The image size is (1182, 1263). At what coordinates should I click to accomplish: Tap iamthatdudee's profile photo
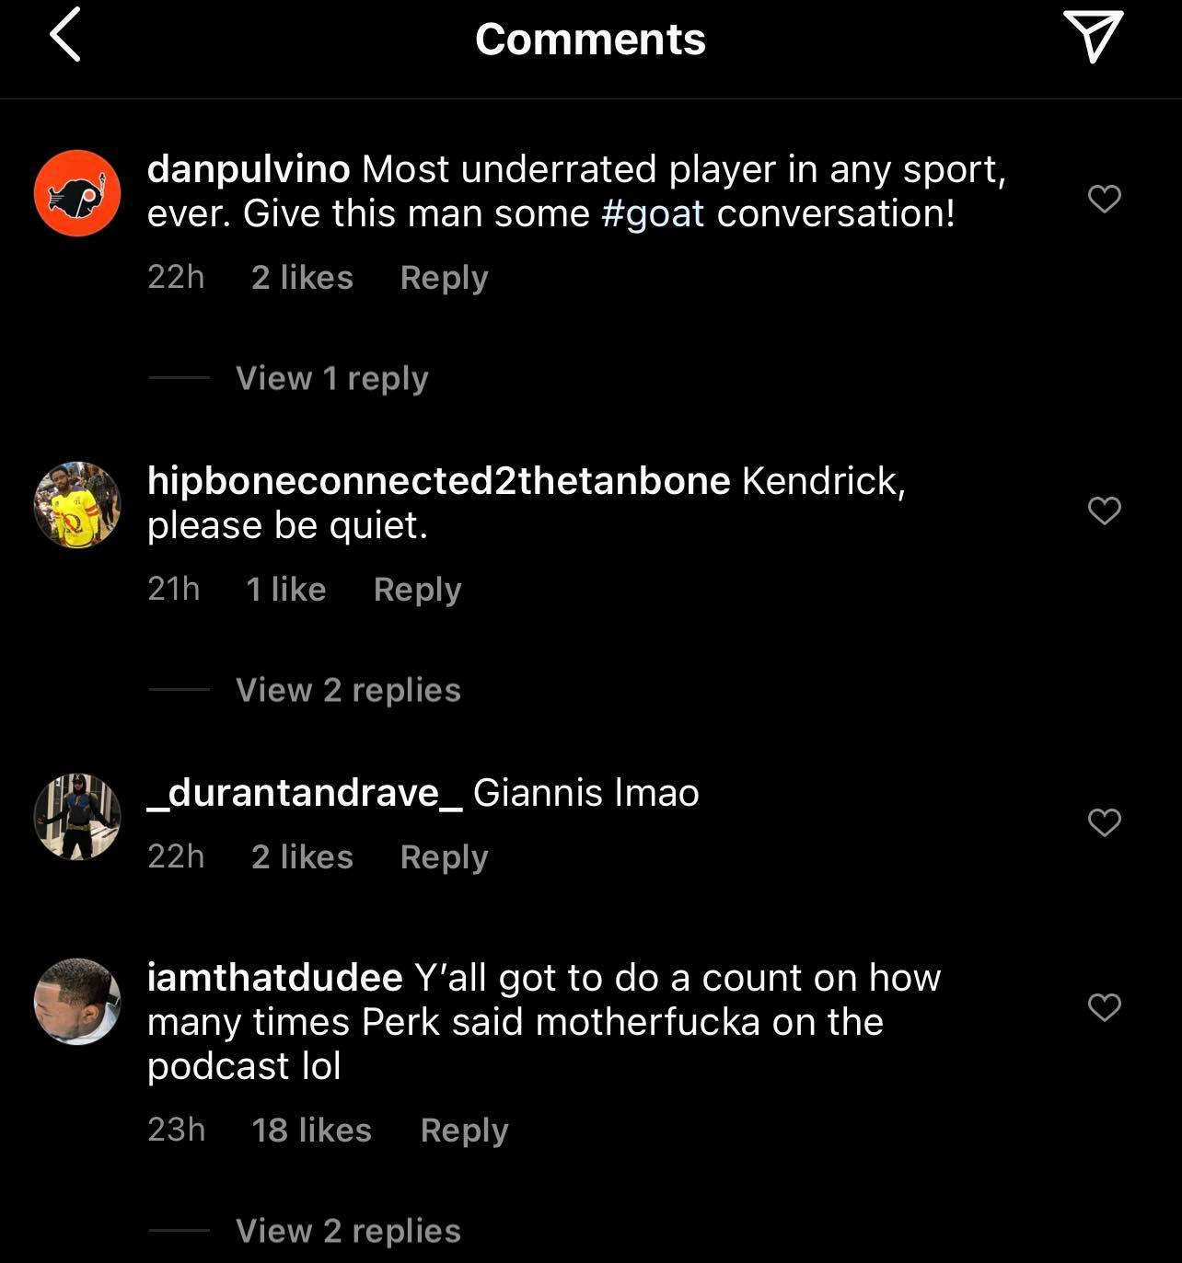click(77, 1002)
